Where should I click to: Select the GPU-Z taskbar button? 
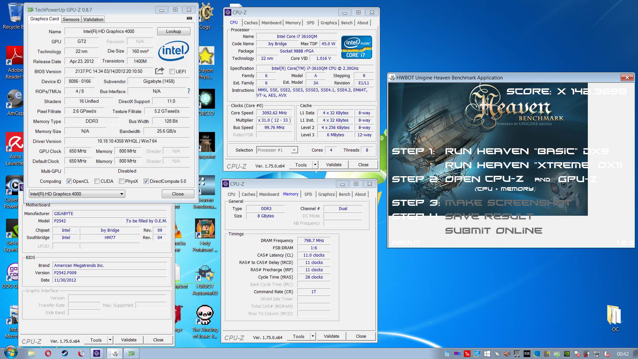(x=131, y=353)
